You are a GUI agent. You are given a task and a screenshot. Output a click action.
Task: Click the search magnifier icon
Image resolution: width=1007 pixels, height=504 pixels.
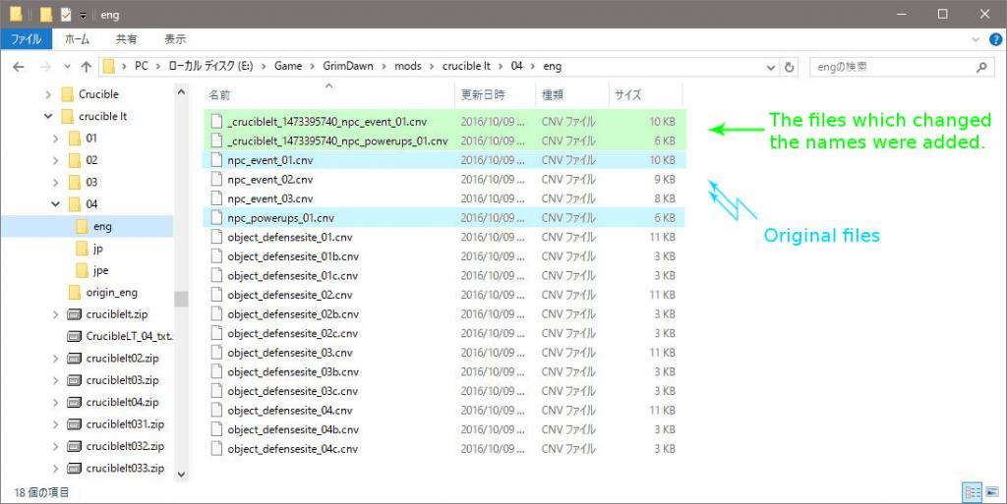[981, 68]
